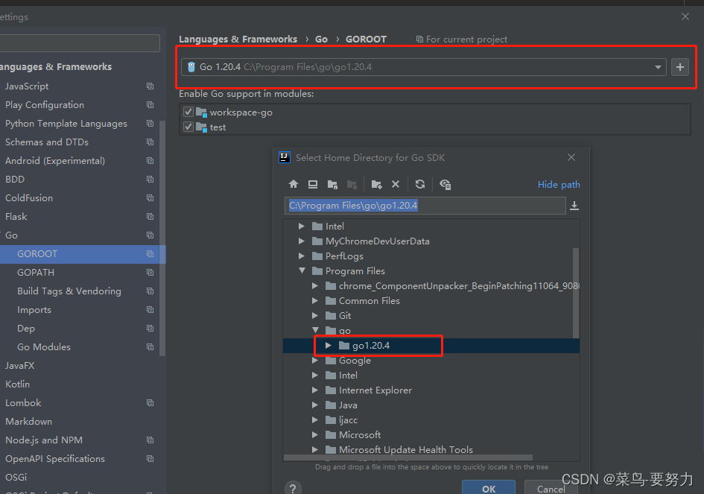Screen dimensions: 704x494
Task: Delete selected folder via the X toolbar icon
Action: click(x=396, y=184)
